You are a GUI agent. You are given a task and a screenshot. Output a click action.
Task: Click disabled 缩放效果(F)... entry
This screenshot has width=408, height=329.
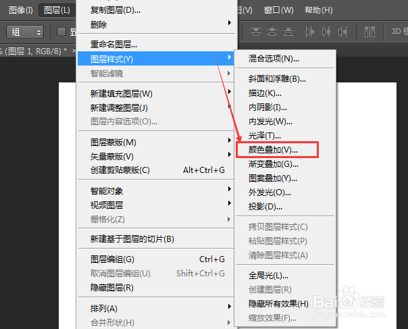(x=285, y=318)
